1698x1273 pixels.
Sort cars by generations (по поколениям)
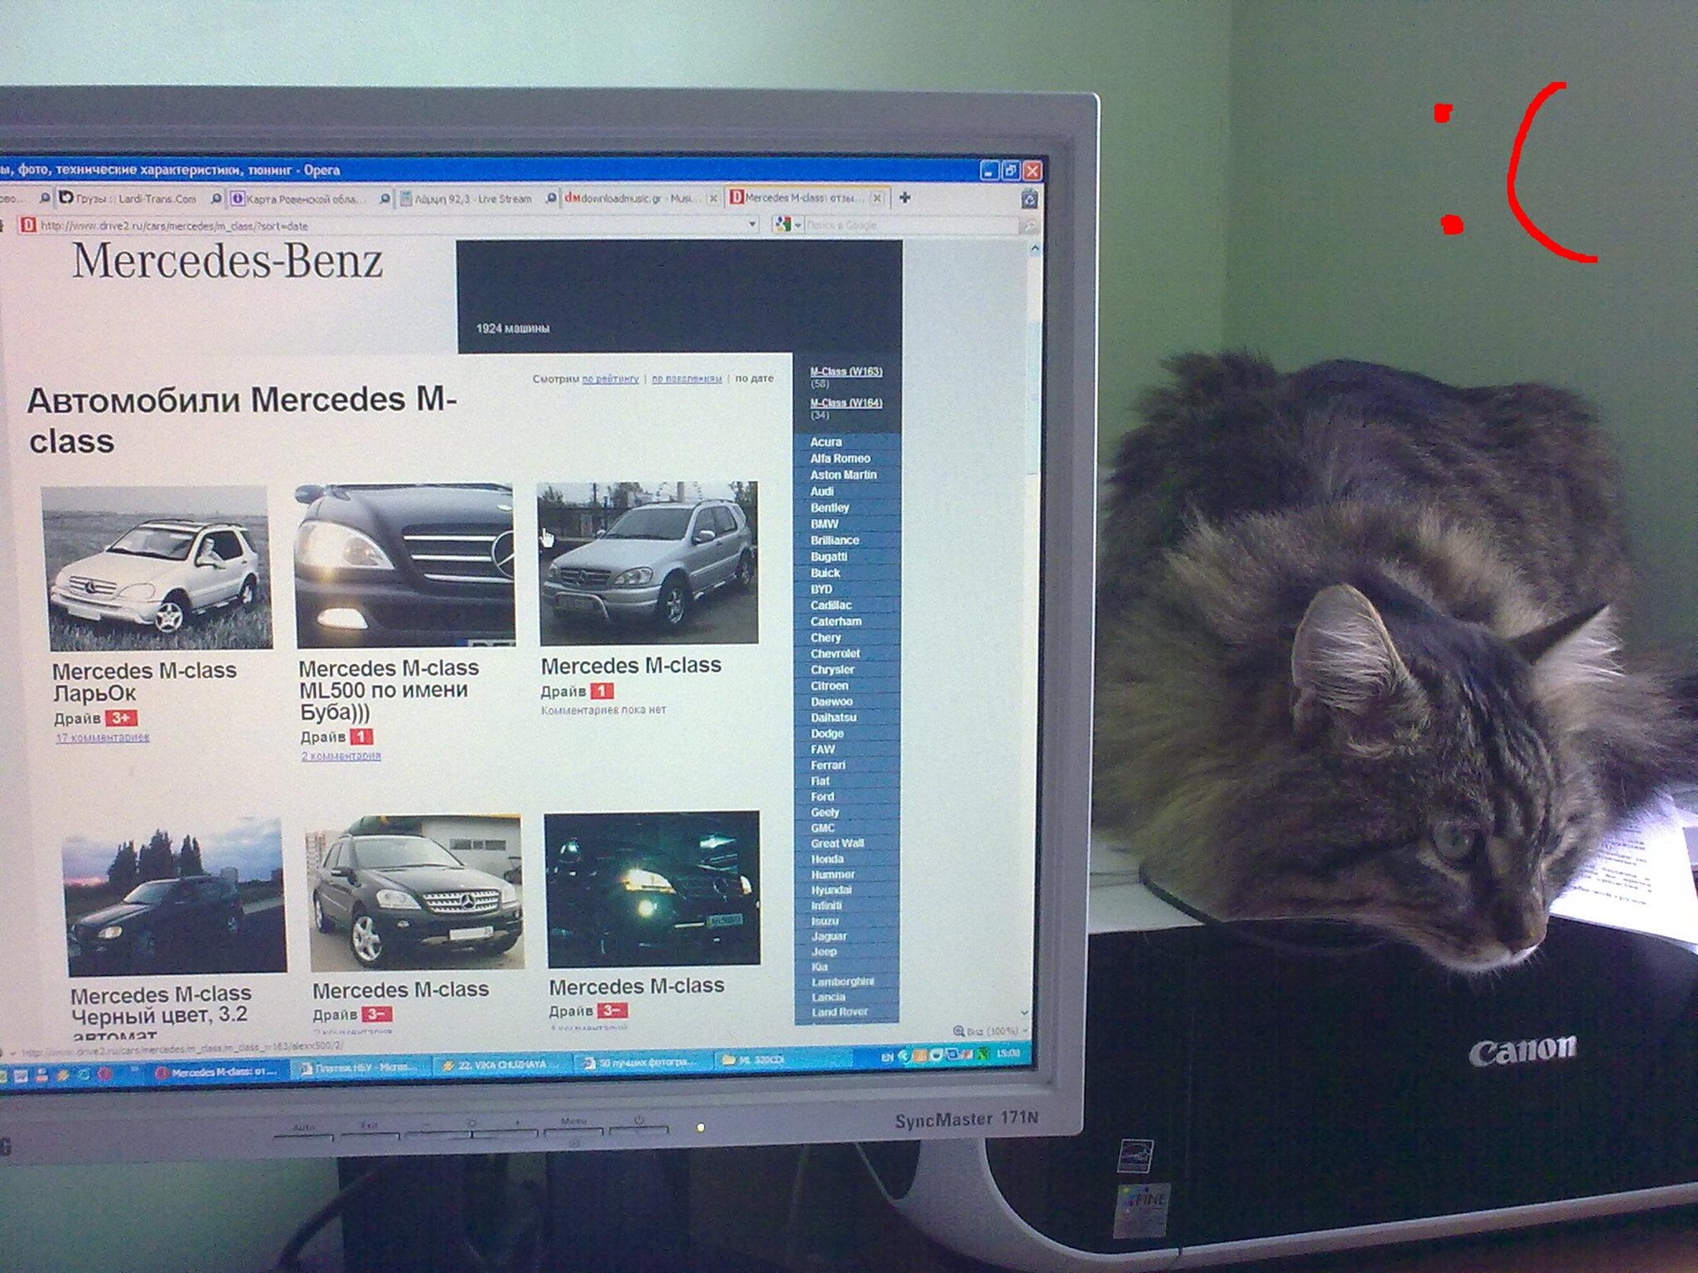[687, 378]
